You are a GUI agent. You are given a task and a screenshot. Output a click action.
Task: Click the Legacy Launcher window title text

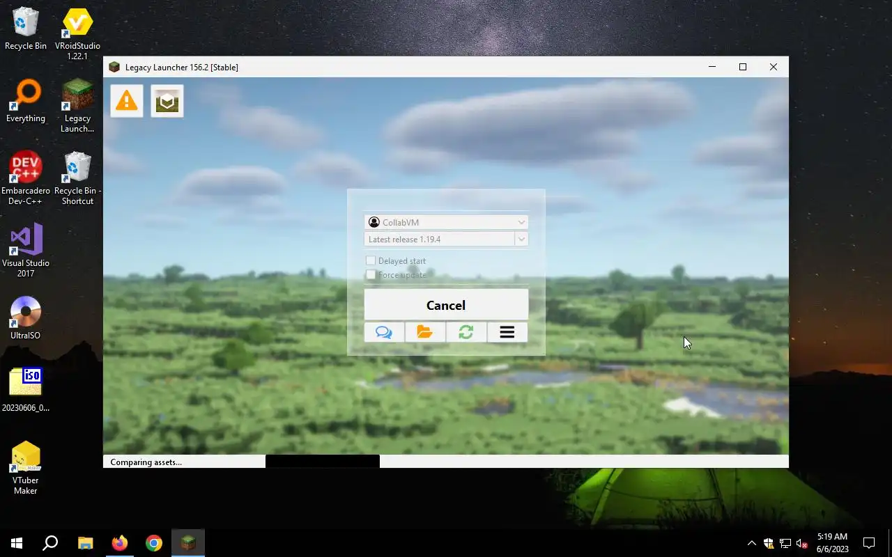click(182, 67)
